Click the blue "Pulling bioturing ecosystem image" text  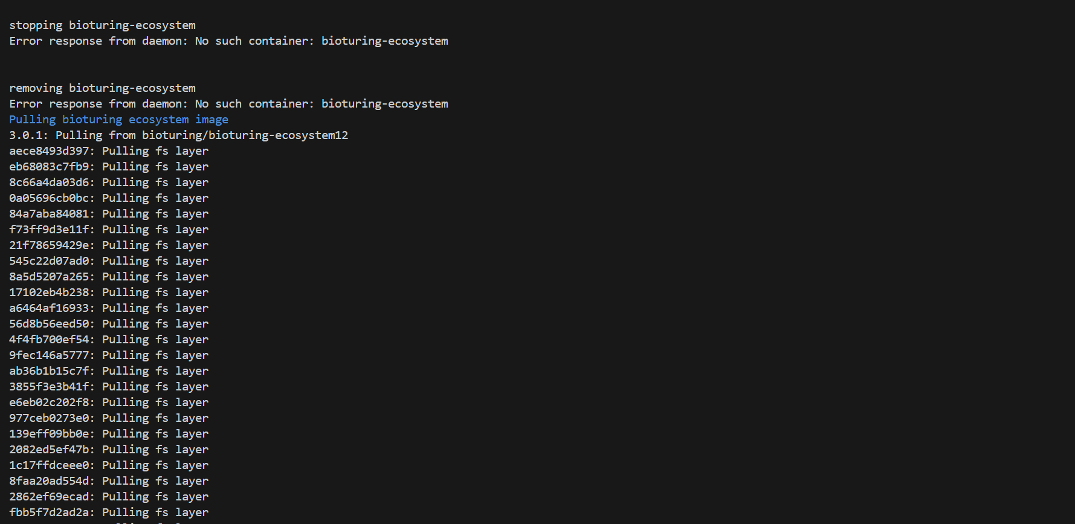coord(118,120)
